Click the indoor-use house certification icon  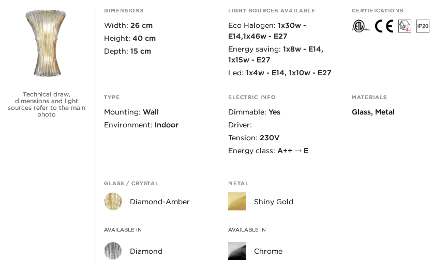pos(405,26)
